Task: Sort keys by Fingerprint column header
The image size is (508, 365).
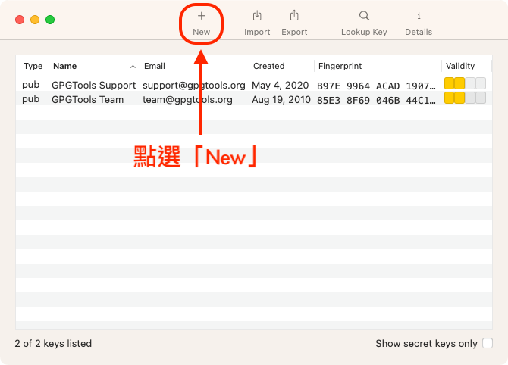Action: point(340,66)
